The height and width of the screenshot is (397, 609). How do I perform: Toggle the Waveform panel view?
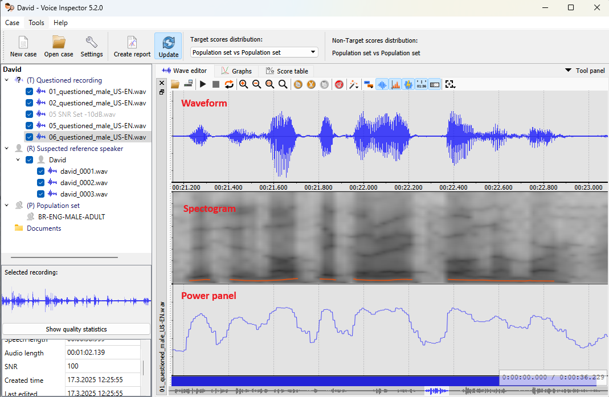tap(382, 84)
